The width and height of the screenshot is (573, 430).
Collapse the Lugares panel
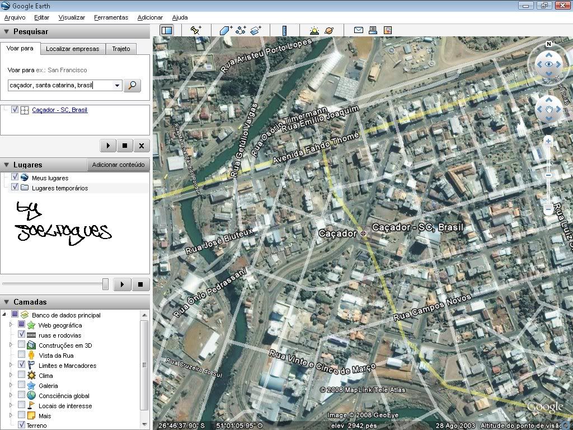(x=6, y=165)
